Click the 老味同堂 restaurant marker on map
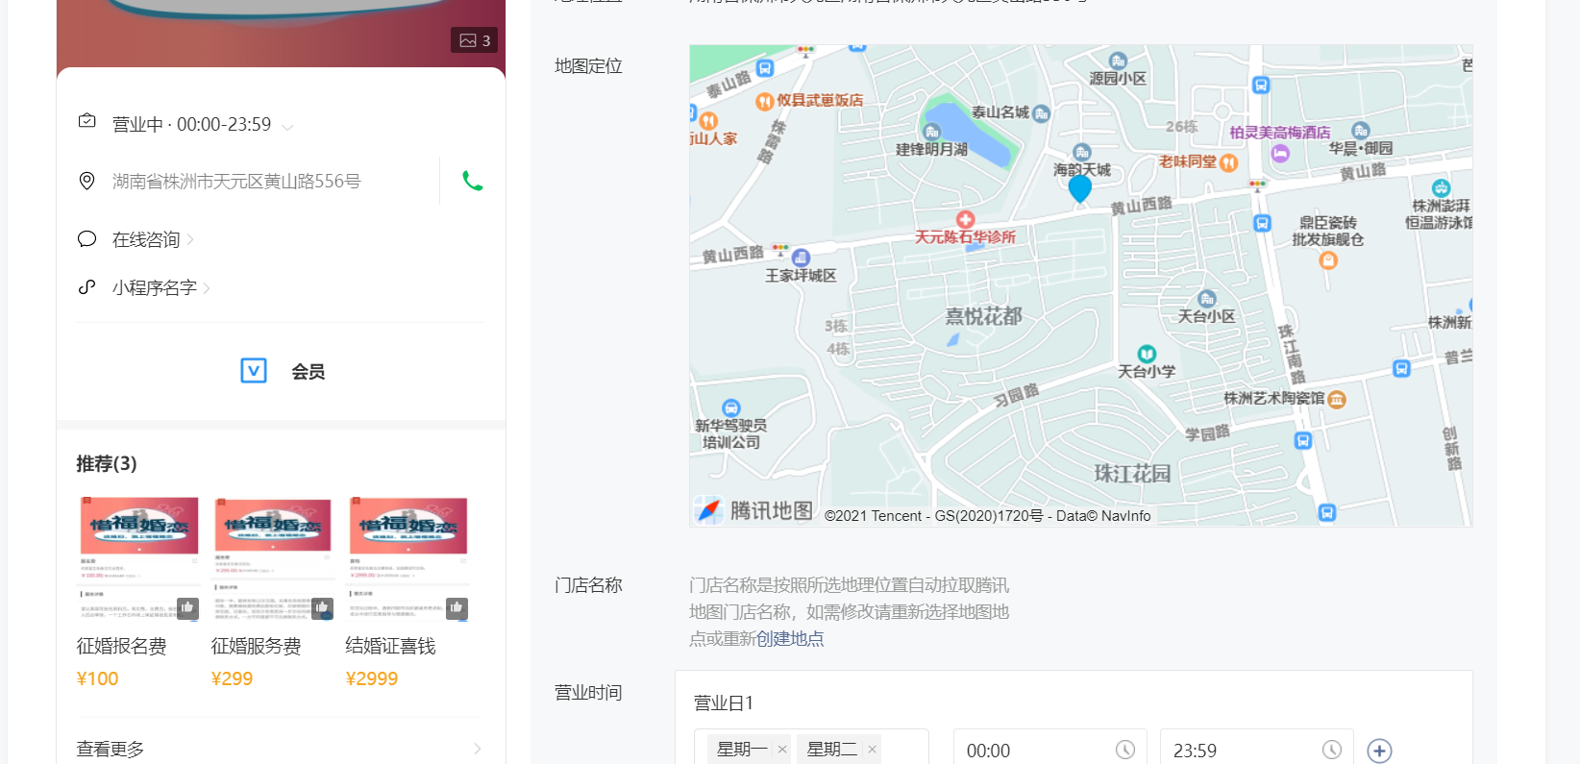Image resolution: width=1580 pixels, height=764 pixels. (x=1228, y=162)
